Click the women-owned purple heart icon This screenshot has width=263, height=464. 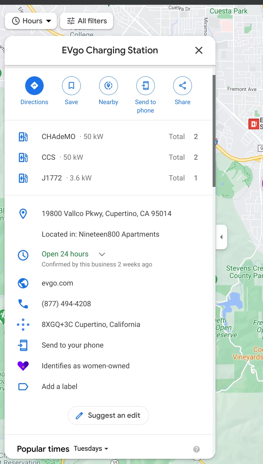coord(23,366)
